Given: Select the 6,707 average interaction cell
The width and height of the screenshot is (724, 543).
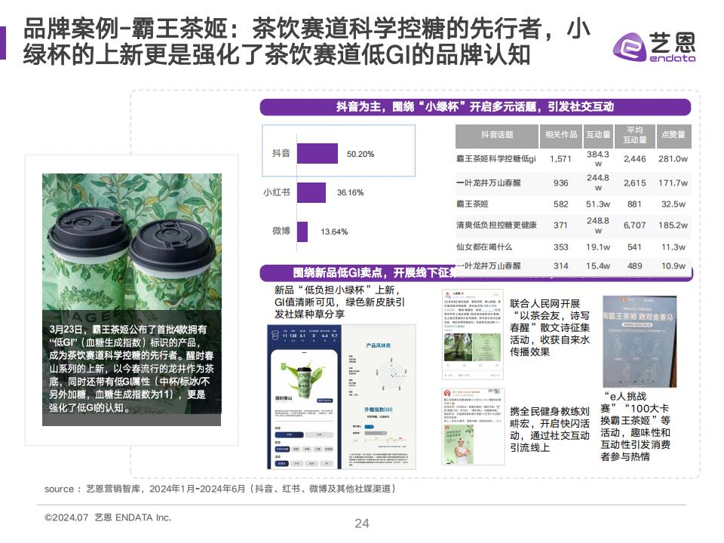Looking at the screenshot, I should click(635, 225).
